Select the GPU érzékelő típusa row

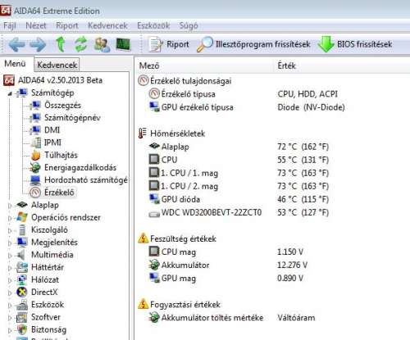pyautogui.click(x=247, y=107)
